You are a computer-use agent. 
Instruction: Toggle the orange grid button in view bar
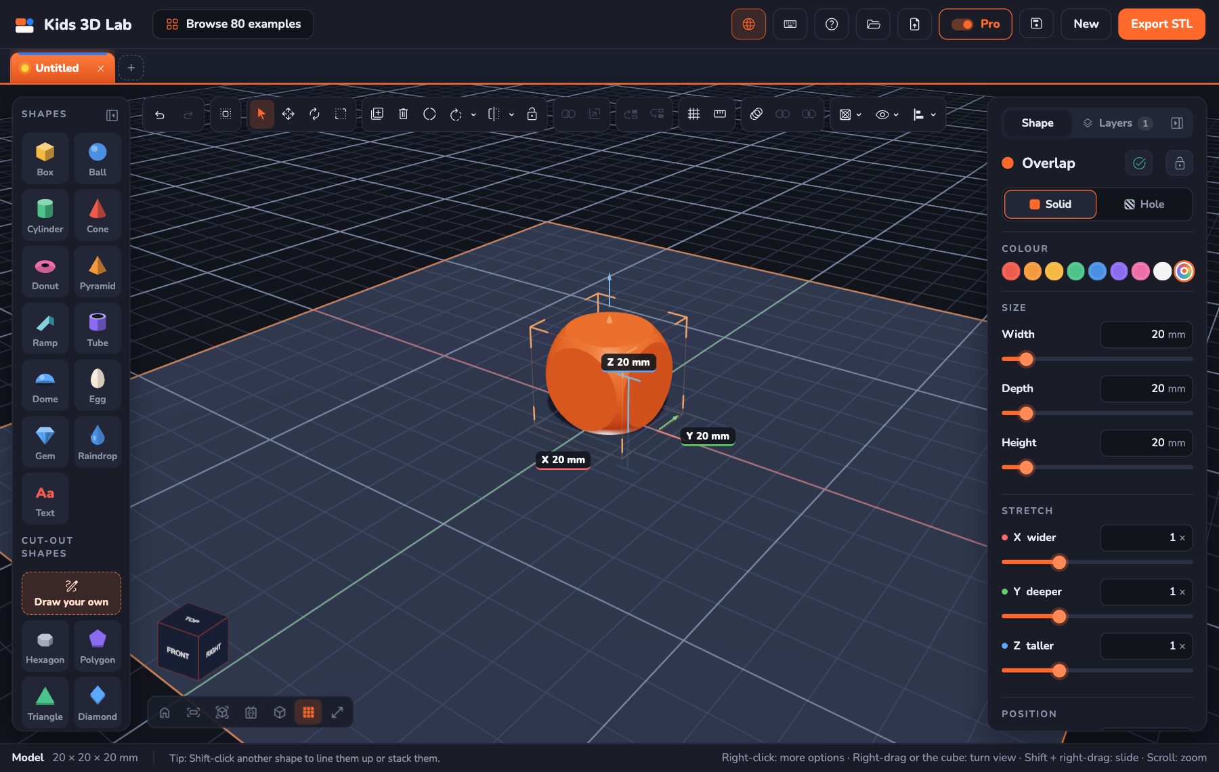point(308,712)
